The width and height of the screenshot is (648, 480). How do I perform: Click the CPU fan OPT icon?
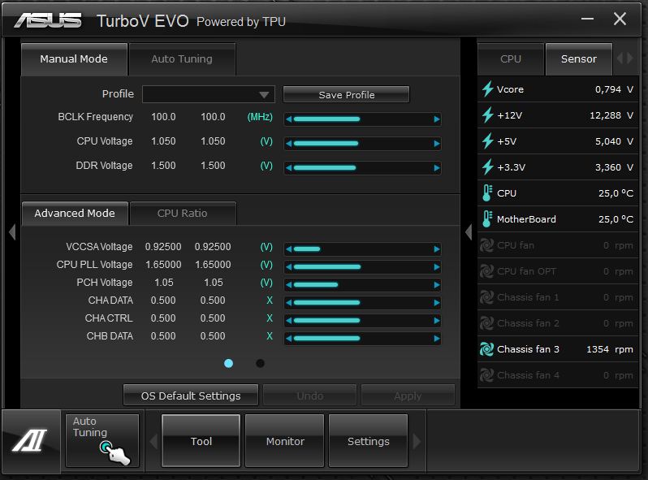[487, 271]
